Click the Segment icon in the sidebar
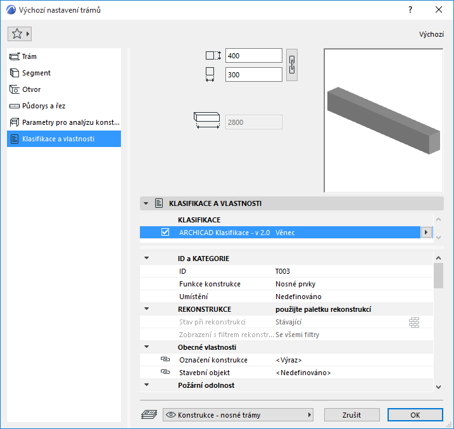Viewport: 454px width, 429px height. tap(15, 73)
